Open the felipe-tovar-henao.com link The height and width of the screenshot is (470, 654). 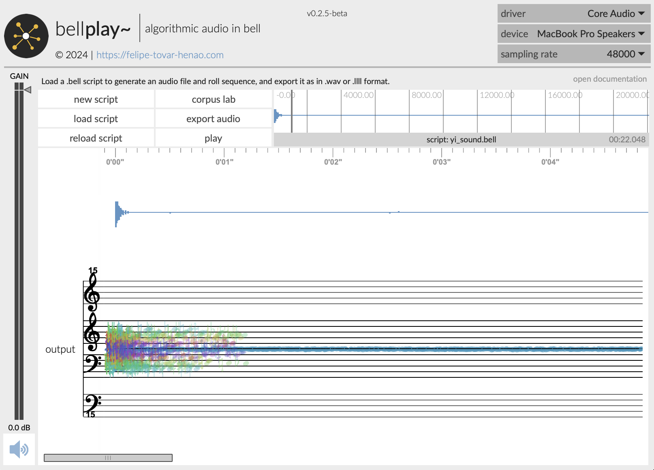point(160,55)
